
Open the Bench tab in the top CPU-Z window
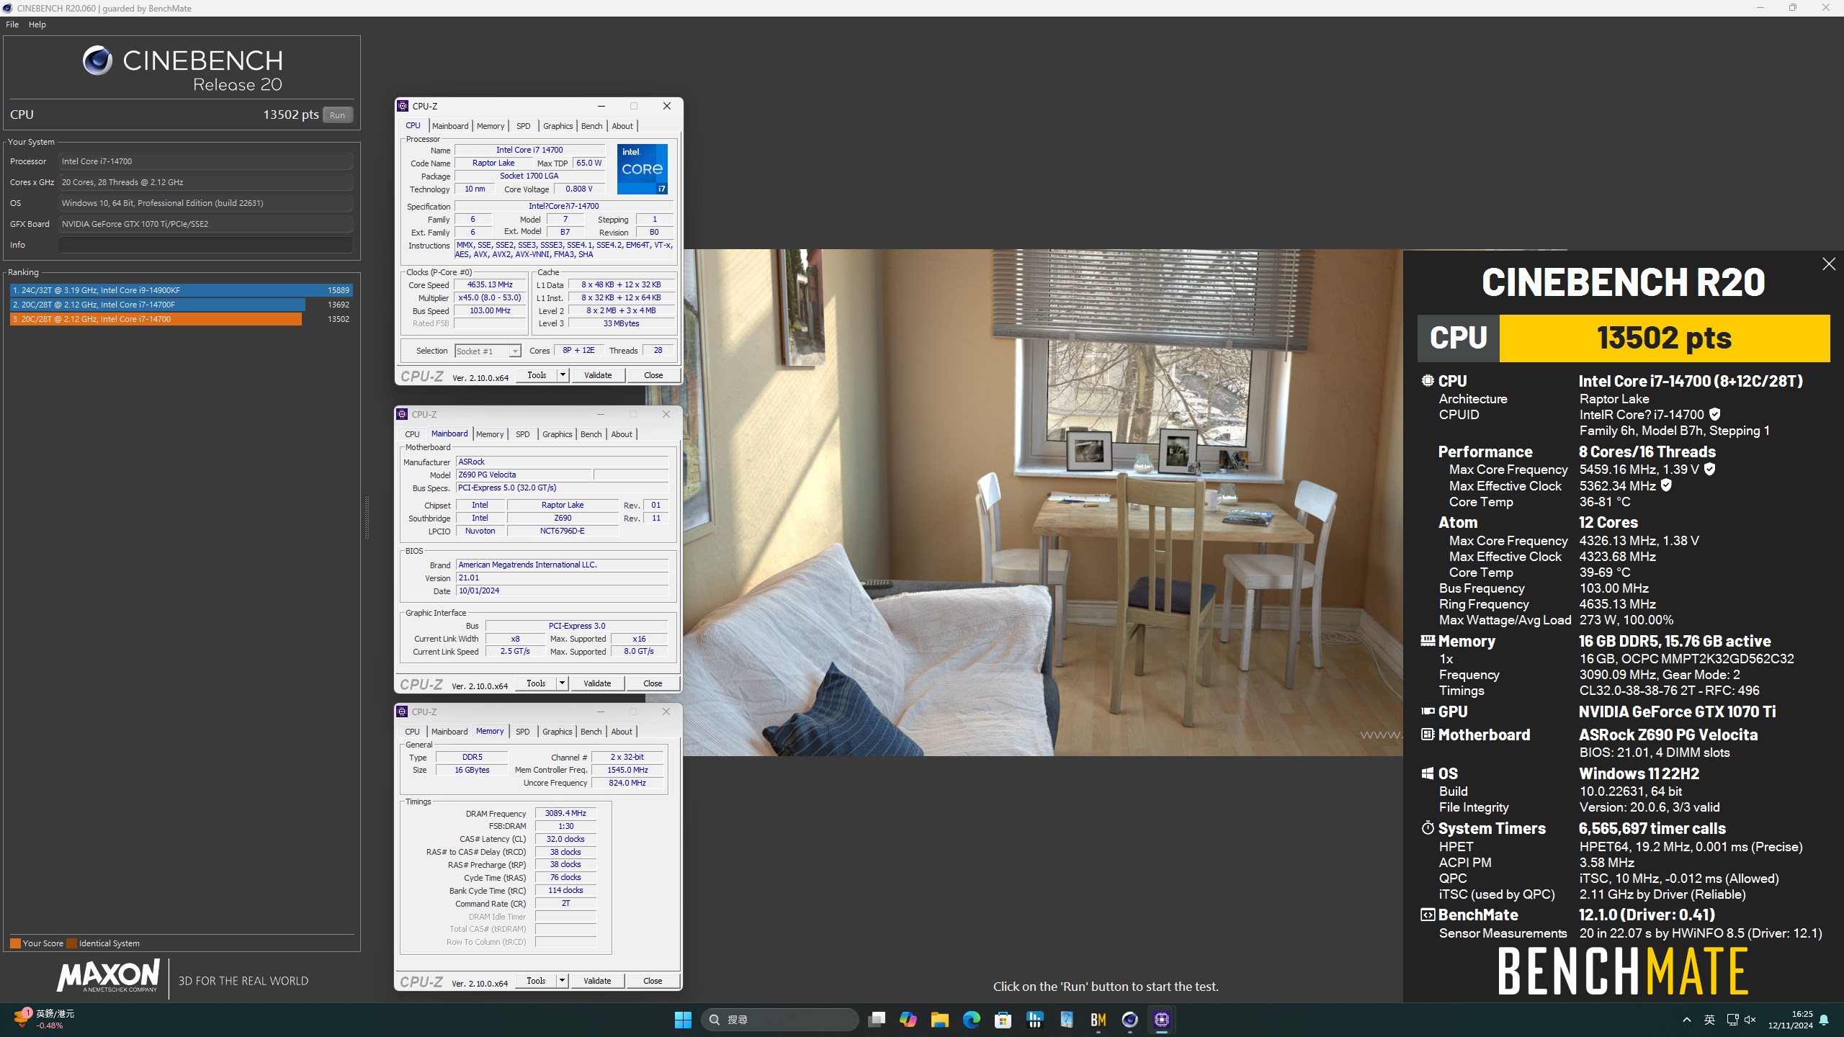click(x=591, y=126)
